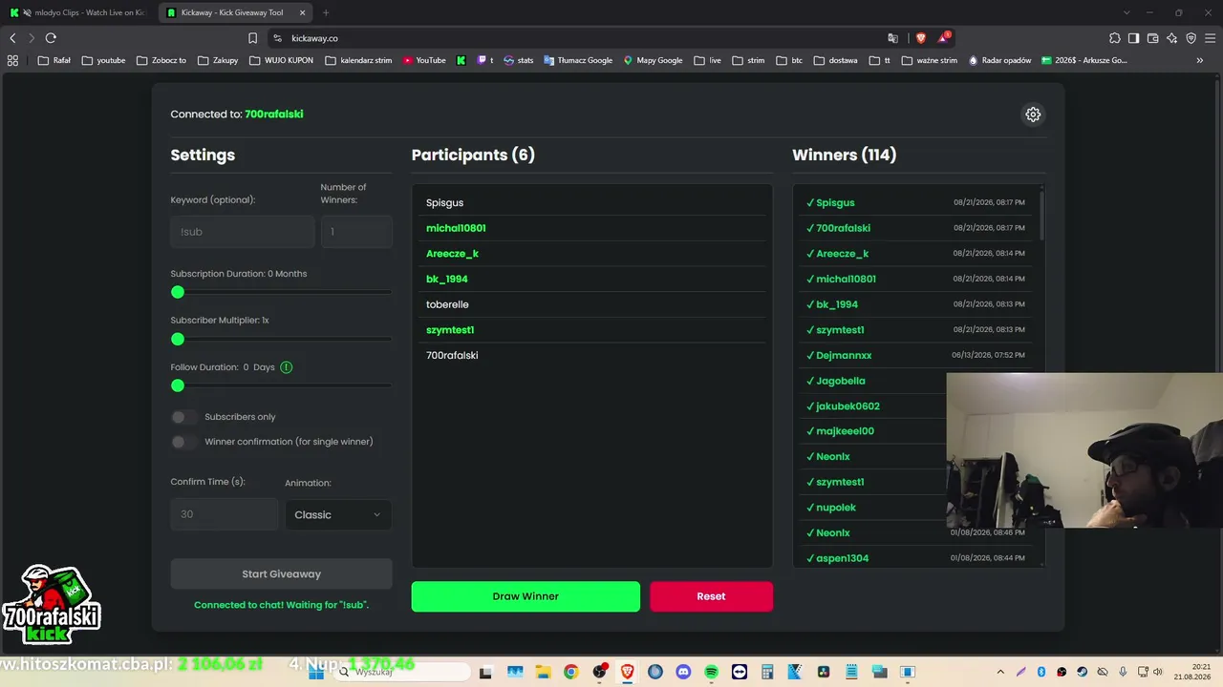This screenshot has height=687, width=1223.
Task: Open the kalendarz strim bookmarks folder
Action: pyautogui.click(x=358, y=60)
